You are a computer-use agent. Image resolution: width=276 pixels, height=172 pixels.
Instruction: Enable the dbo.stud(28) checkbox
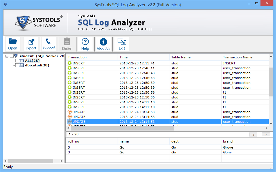[17, 65]
